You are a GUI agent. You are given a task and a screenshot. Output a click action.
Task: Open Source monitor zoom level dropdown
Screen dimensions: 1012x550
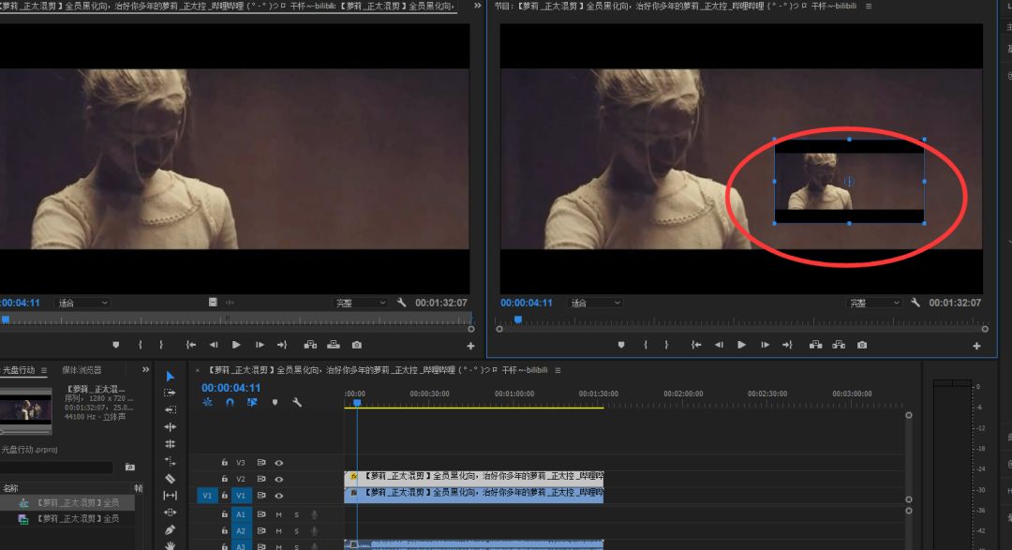coord(82,303)
